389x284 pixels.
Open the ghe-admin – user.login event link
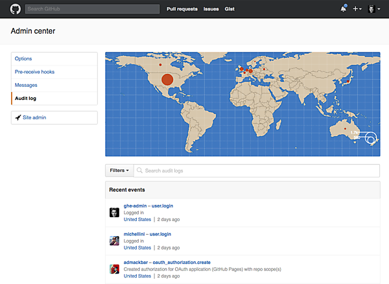[148, 206]
